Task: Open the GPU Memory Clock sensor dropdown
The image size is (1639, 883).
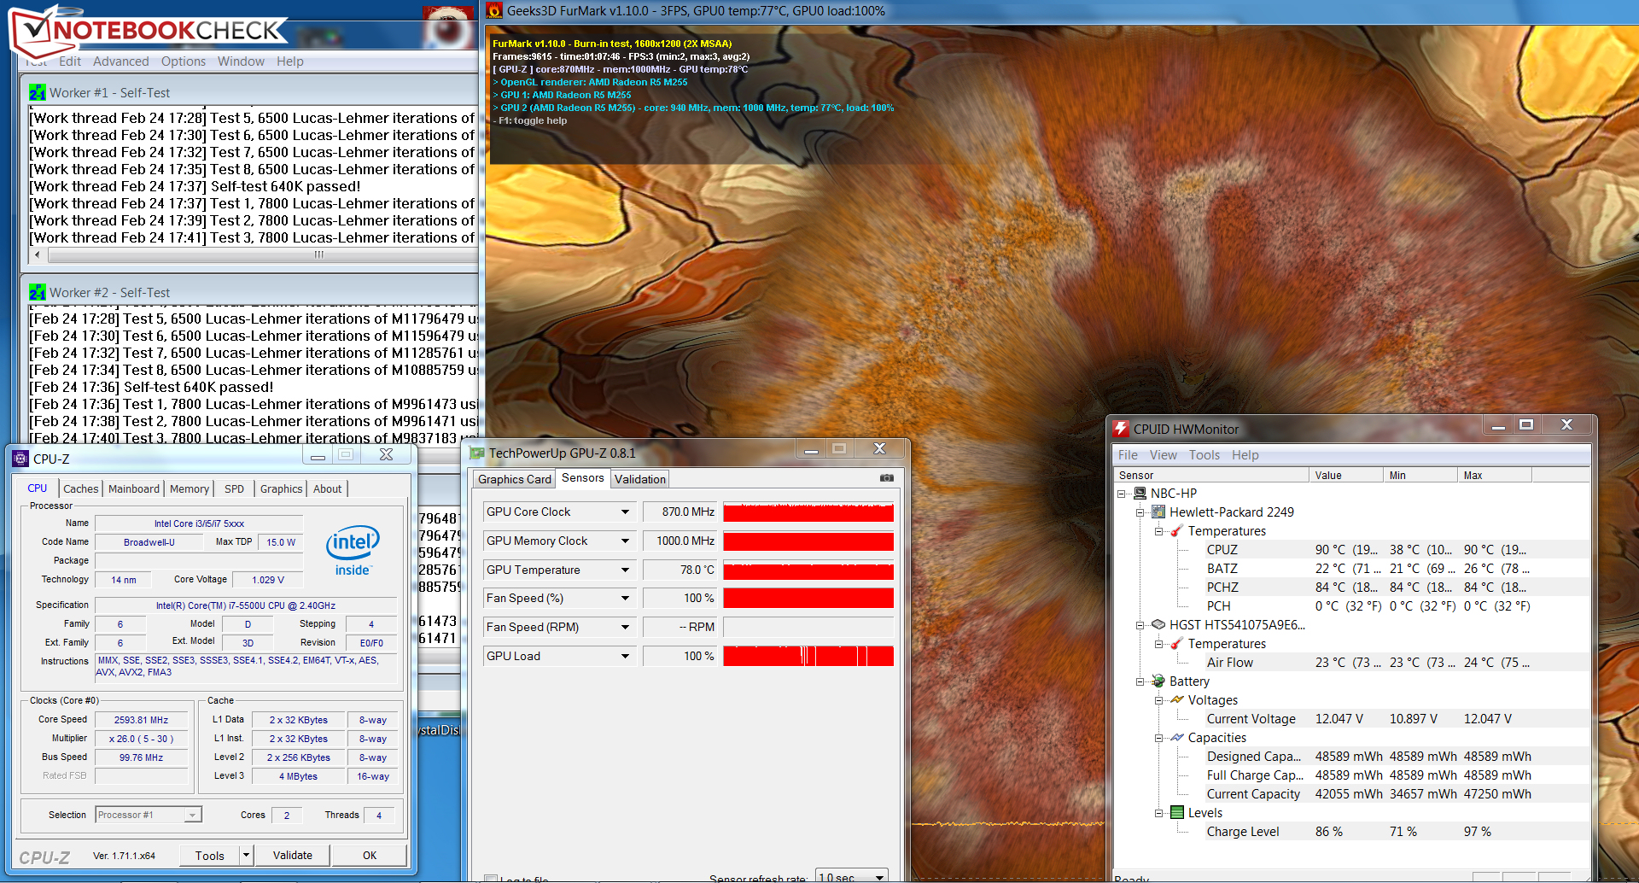Action: coord(625,541)
